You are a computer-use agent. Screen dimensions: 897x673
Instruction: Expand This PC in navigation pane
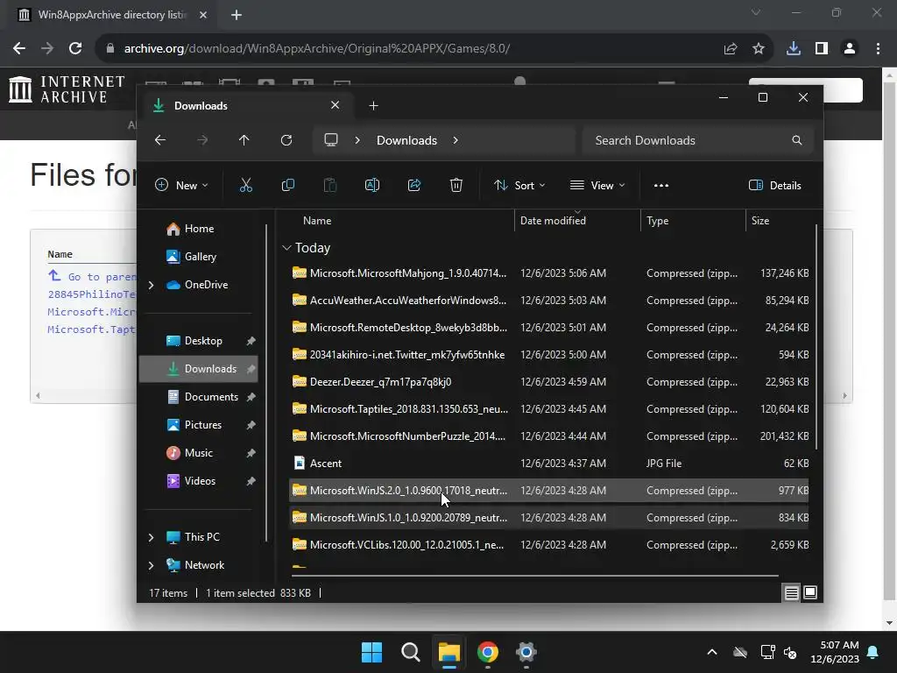[x=151, y=537]
